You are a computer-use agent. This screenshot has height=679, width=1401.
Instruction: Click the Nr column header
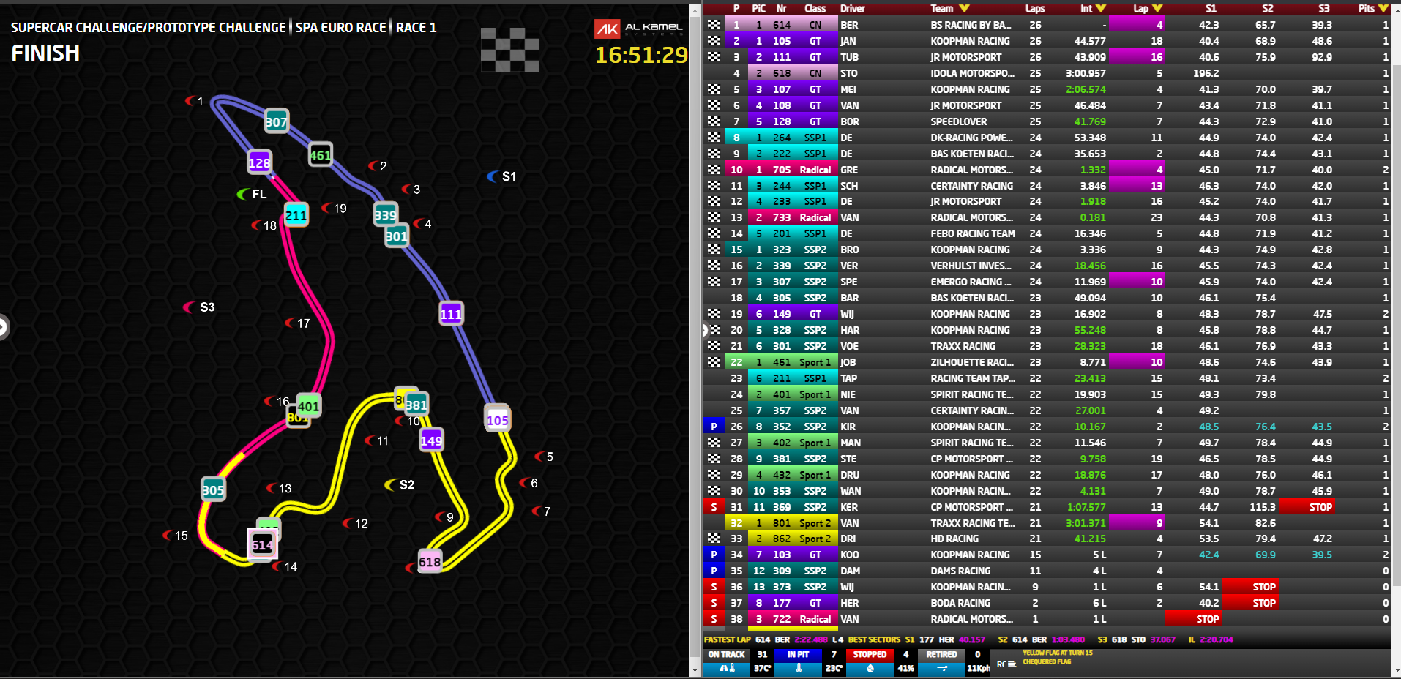click(x=782, y=9)
